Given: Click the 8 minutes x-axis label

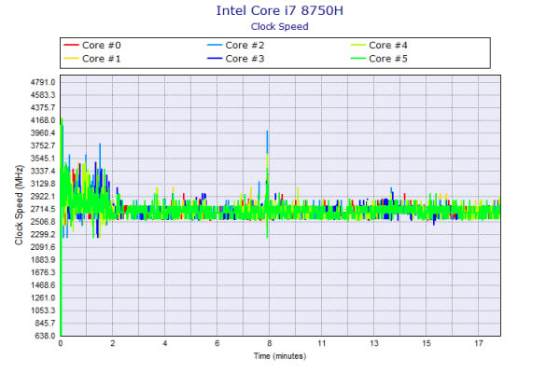Looking at the screenshot, I should click(270, 343).
